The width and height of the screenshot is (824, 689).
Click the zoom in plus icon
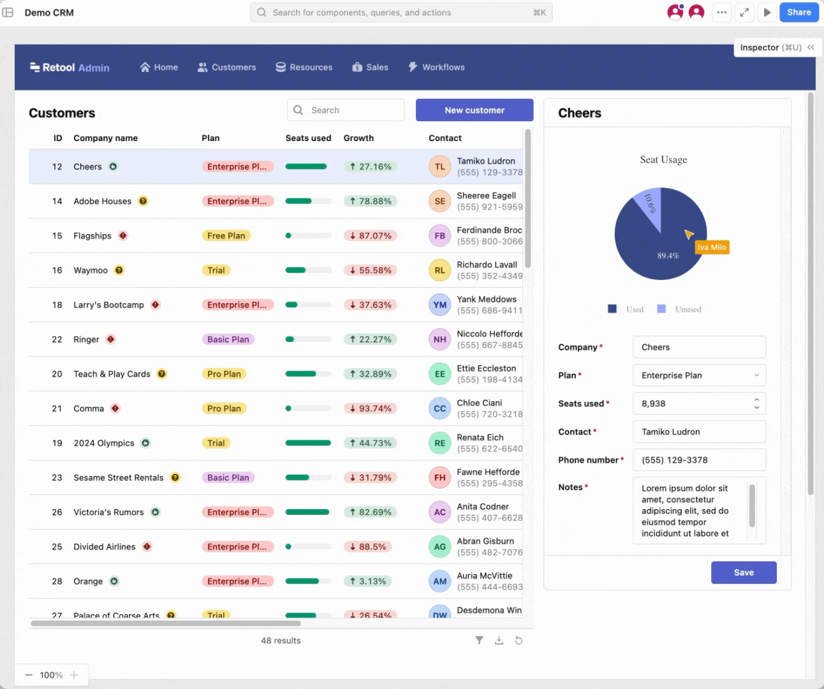(74, 675)
